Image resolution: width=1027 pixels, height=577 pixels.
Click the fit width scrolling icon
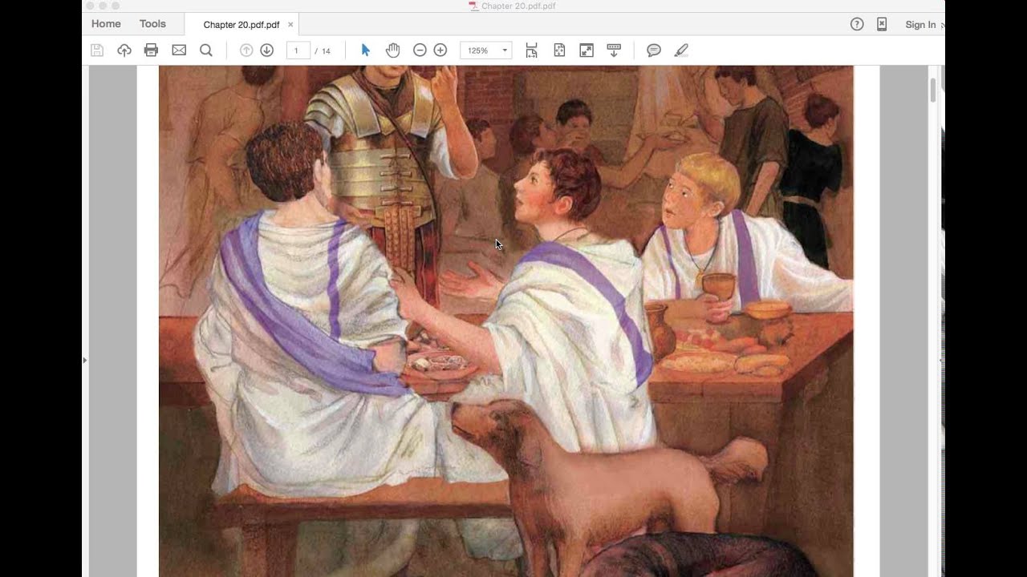click(531, 50)
